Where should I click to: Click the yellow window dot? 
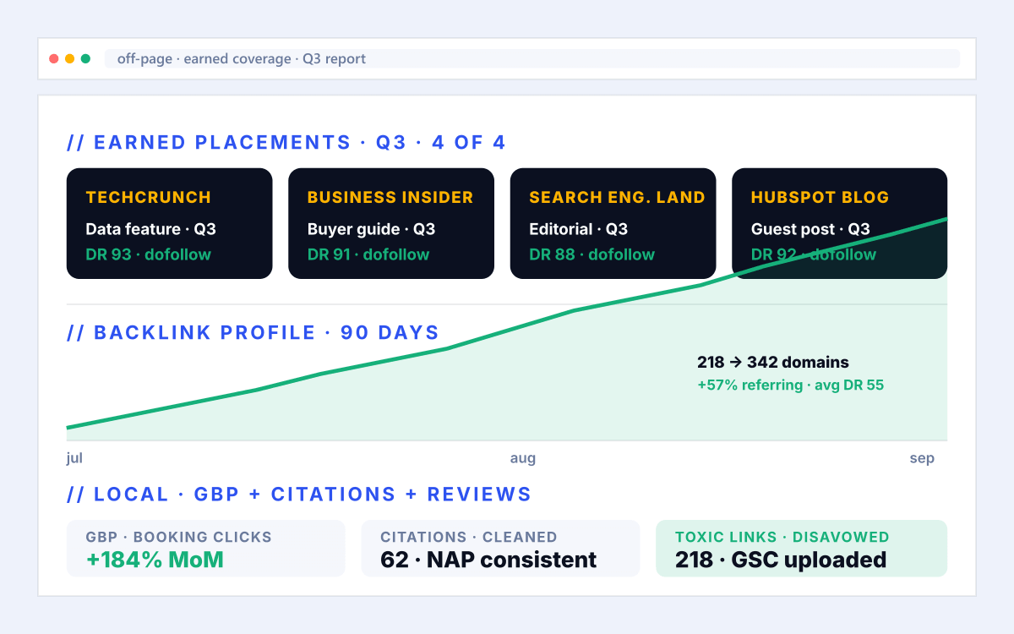(70, 59)
